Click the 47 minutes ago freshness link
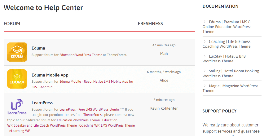 pyautogui.click(x=164, y=45)
